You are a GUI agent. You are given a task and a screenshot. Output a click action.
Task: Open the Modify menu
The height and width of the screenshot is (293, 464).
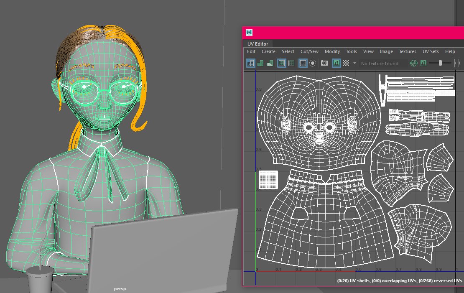pyautogui.click(x=332, y=51)
